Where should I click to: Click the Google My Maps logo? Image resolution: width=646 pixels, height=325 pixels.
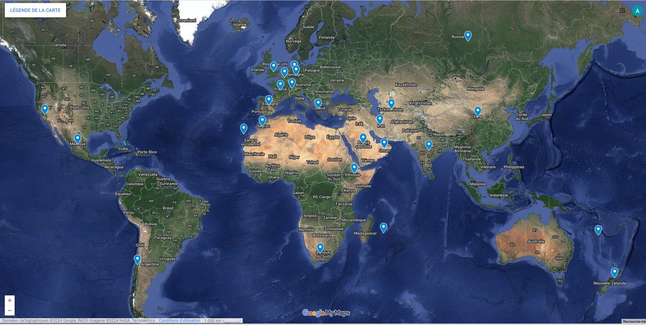pos(326,313)
